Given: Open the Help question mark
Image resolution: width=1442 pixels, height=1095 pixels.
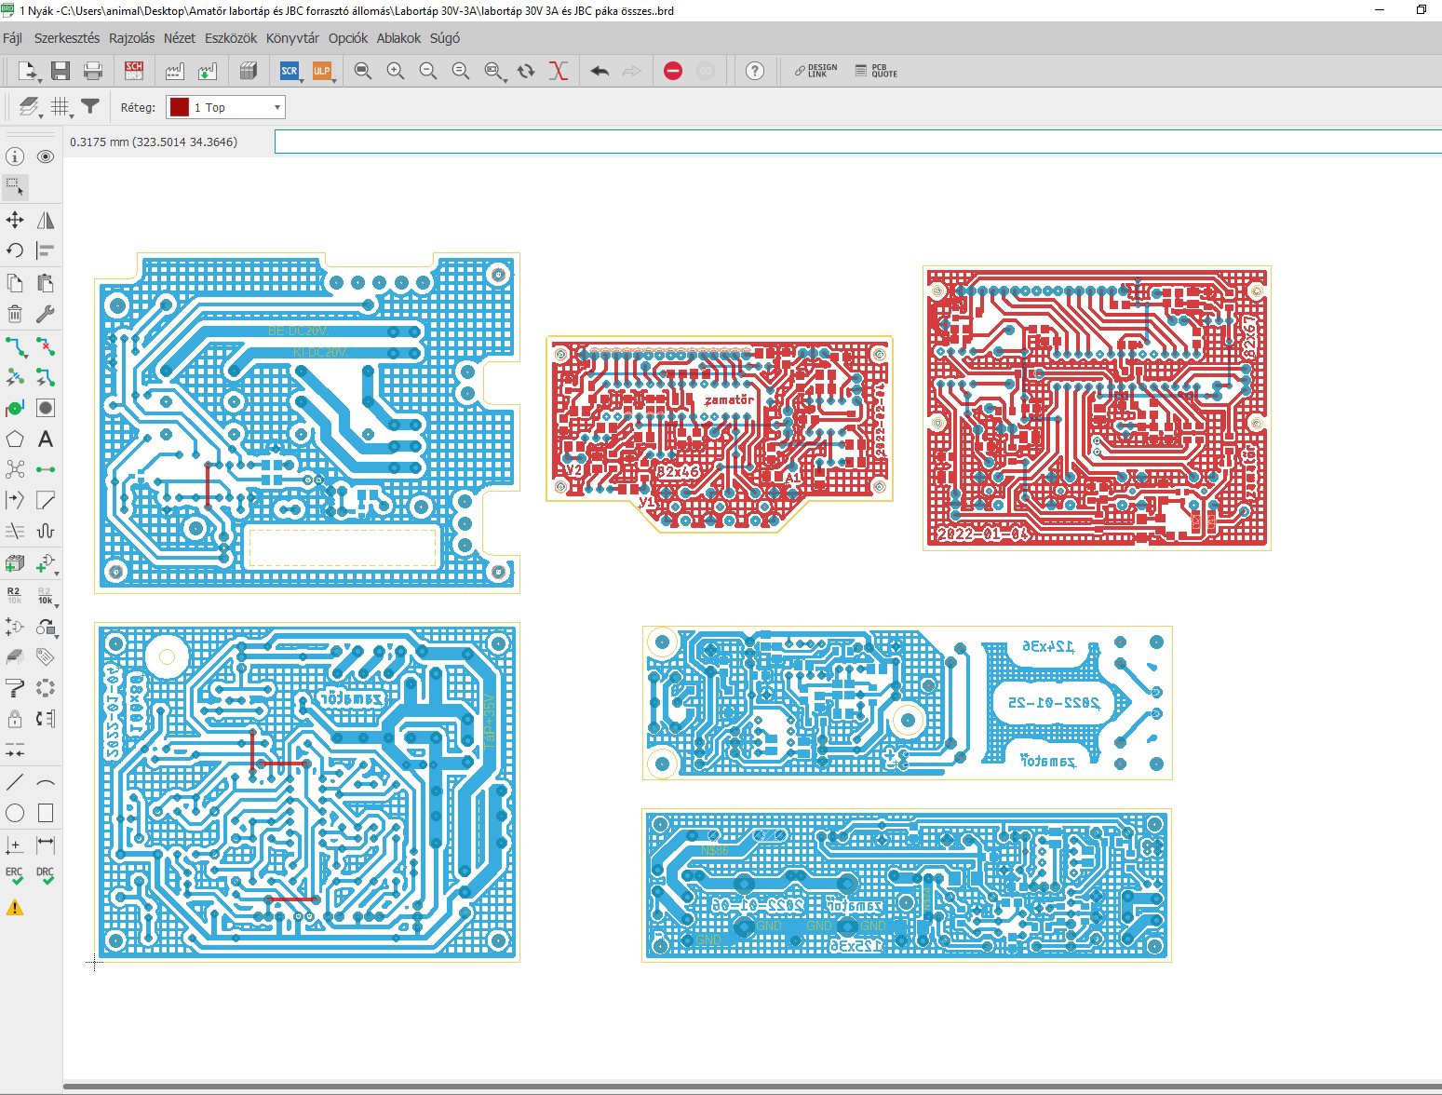Looking at the screenshot, I should (755, 71).
